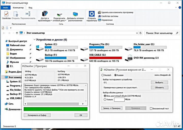Switch to Компьютер ribbon tab
Image resolution: width=183 pixels, height=130 pixels.
pos(18,8)
